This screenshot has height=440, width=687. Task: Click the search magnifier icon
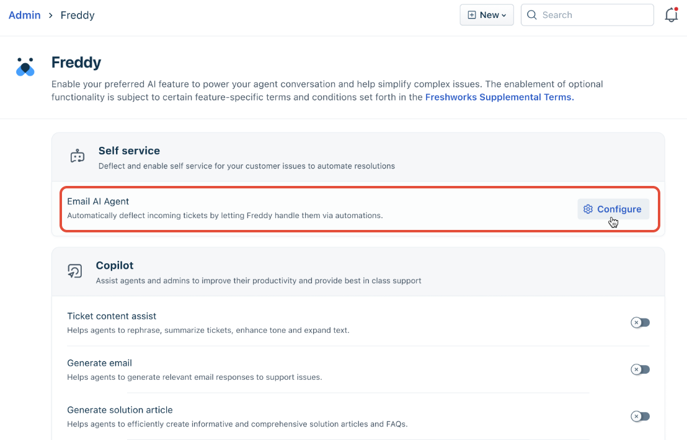click(x=532, y=15)
